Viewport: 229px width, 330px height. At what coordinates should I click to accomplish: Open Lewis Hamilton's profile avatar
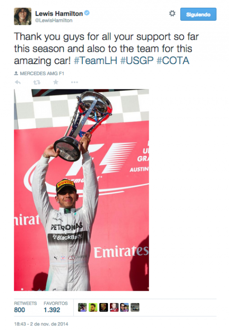(23, 16)
